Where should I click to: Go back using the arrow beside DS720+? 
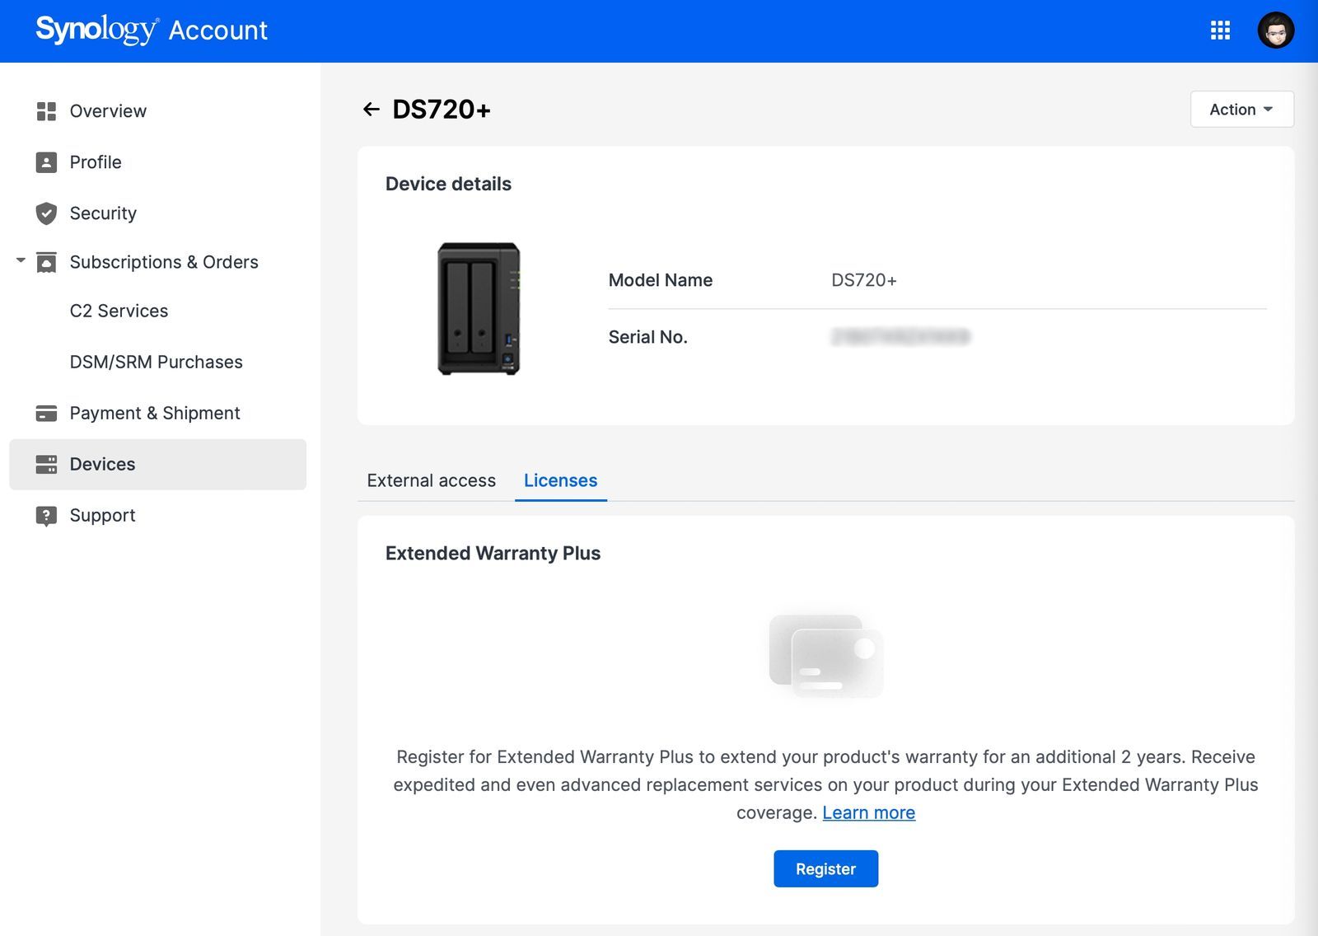[x=372, y=109]
